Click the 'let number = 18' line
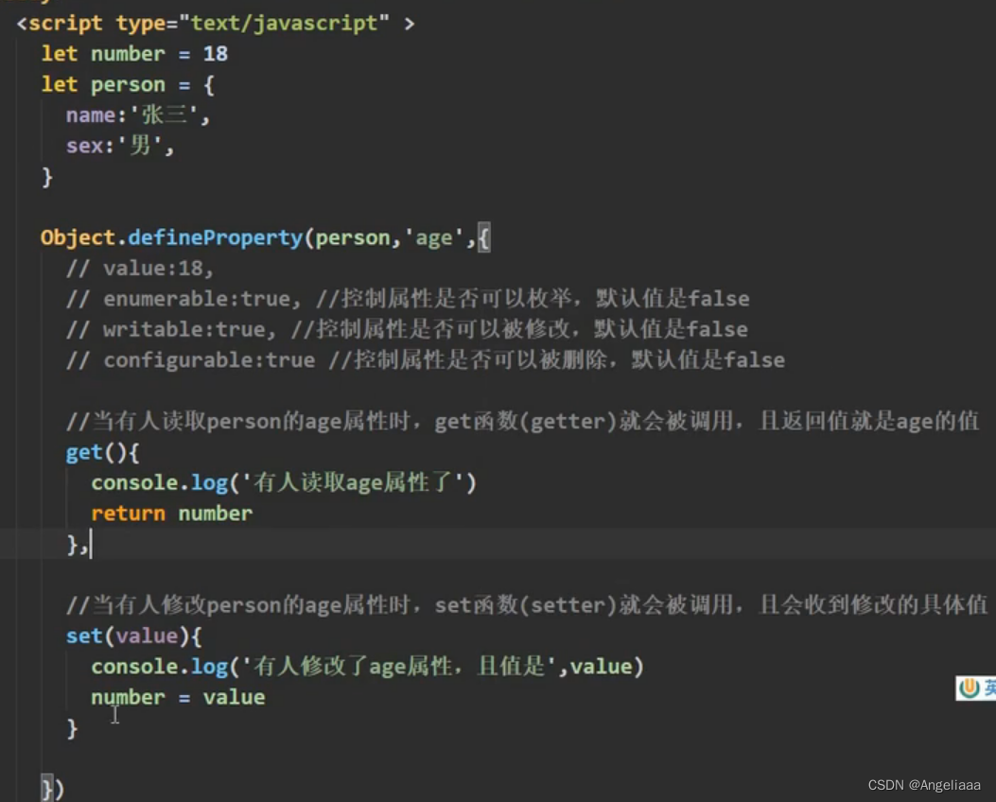 [x=134, y=54]
